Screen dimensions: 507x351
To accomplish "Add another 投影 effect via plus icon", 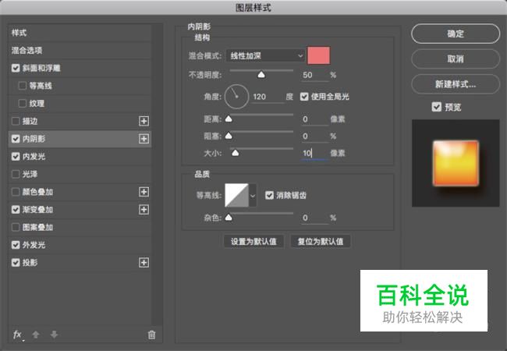I will (x=144, y=263).
